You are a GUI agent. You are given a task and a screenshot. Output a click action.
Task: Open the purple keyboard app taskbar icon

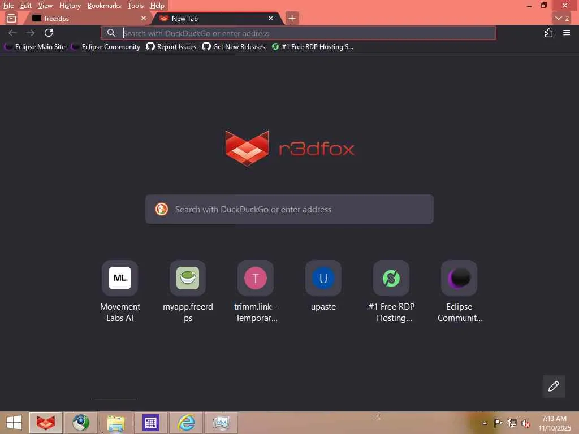[x=150, y=423]
